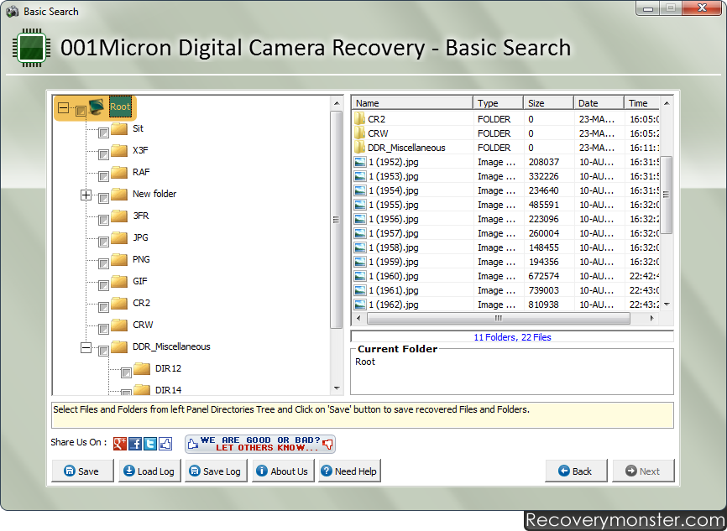The width and height of the screenshot is (727, 531).
Task: Toggle the X3F folder checkbox
Action: coord(103,154)
